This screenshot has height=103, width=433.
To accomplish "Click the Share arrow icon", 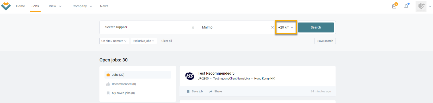I will coord(211,91).
